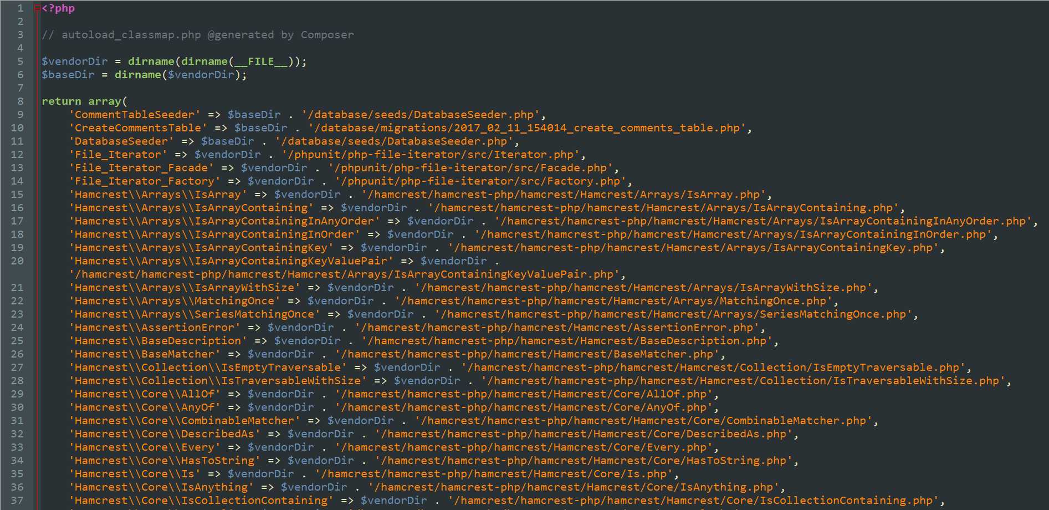
Task: Click the 'IsEmptyTraversable' key on line 27
Action: coord(208,368)
